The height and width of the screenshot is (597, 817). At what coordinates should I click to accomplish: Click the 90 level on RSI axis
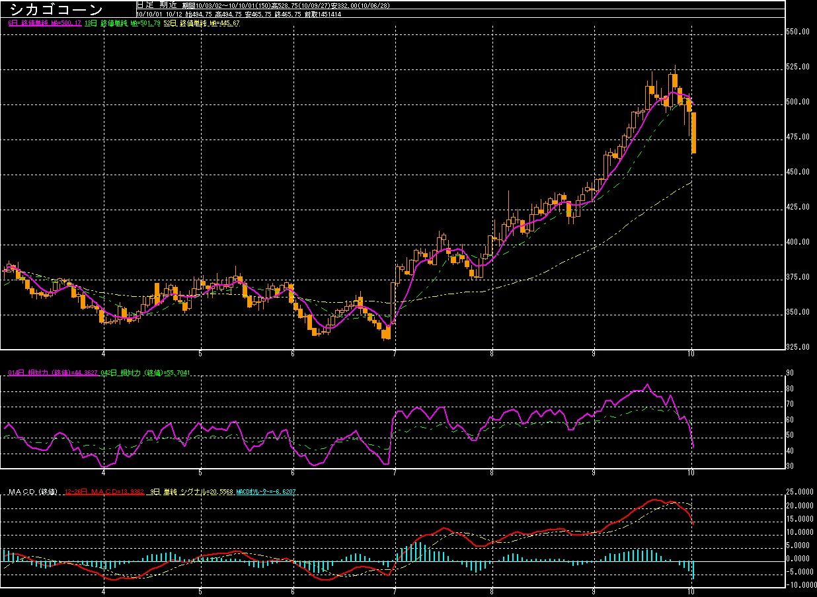[x=789, y=373]
